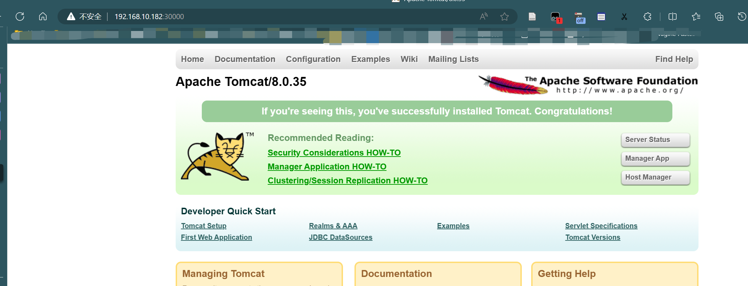Click Apache Tomcat/8.0.35 heading

pyautogui.click(x=241, y=82)
